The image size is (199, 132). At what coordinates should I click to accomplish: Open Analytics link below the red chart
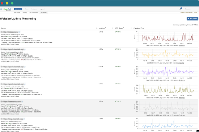[182, 45]
